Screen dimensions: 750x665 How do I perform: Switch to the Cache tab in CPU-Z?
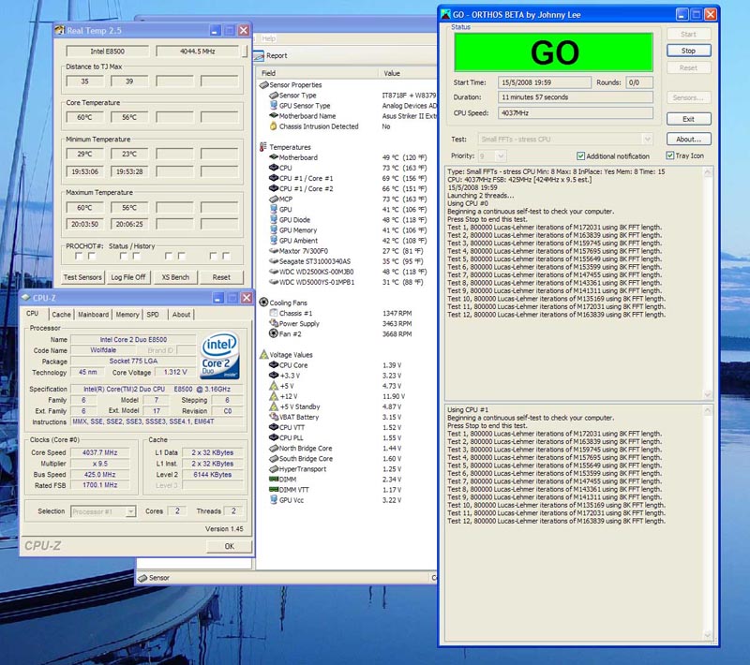(61, 315)
